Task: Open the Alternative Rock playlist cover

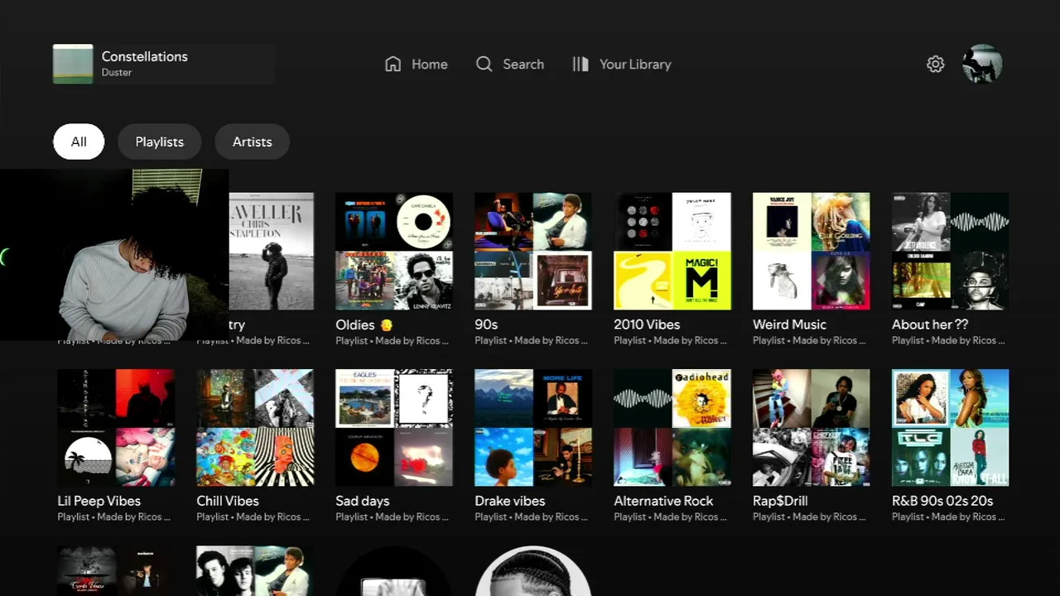Action: [672, 427]
